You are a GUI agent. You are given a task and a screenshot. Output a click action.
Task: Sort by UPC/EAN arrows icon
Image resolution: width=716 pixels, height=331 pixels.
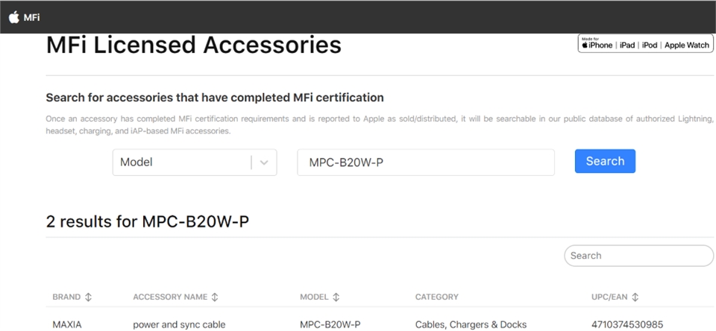tap(635, 297)
